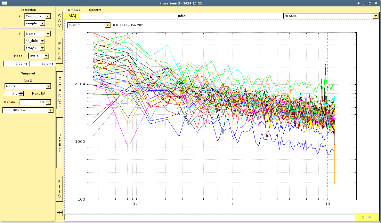Increase the x 1 multiplier stepper

21,92
